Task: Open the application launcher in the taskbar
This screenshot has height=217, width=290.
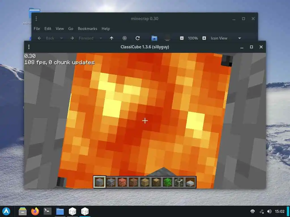Action: [x=6, y=211]
